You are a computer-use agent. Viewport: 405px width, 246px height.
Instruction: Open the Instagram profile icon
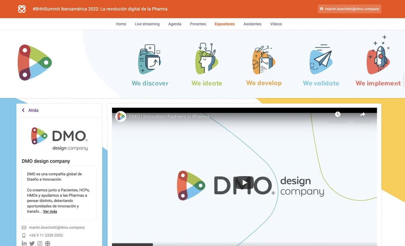point(40,243)
